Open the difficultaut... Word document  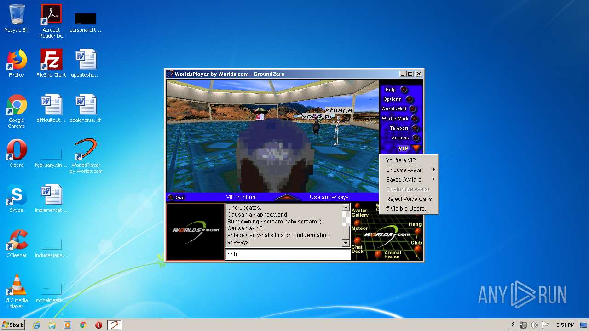tap(51, 108)
